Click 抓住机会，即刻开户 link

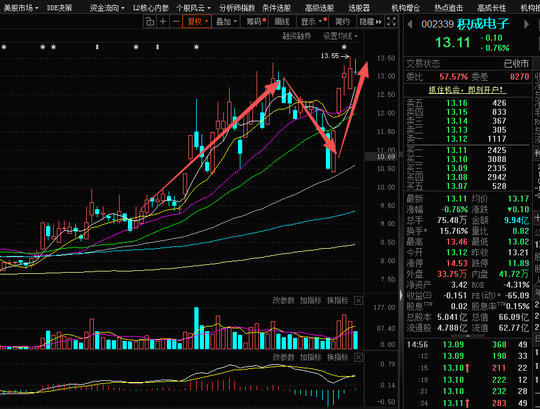(467, 90)
